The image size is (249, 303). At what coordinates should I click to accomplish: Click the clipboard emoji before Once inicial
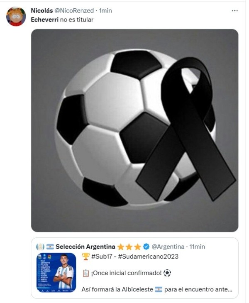(x=85, y=273)
